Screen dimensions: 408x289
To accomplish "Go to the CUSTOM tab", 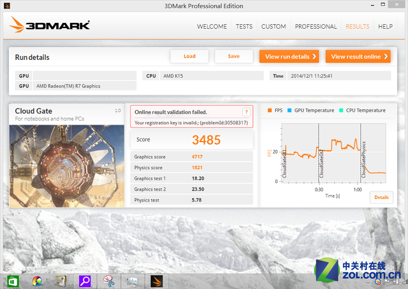I will (x=273, y=27).
